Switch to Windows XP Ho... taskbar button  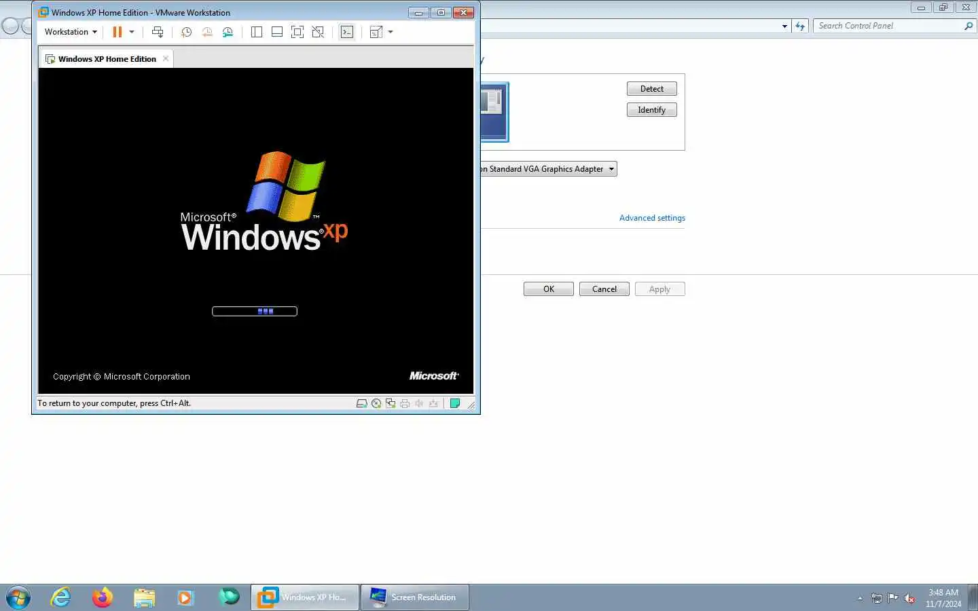click(x=305, y=597)
